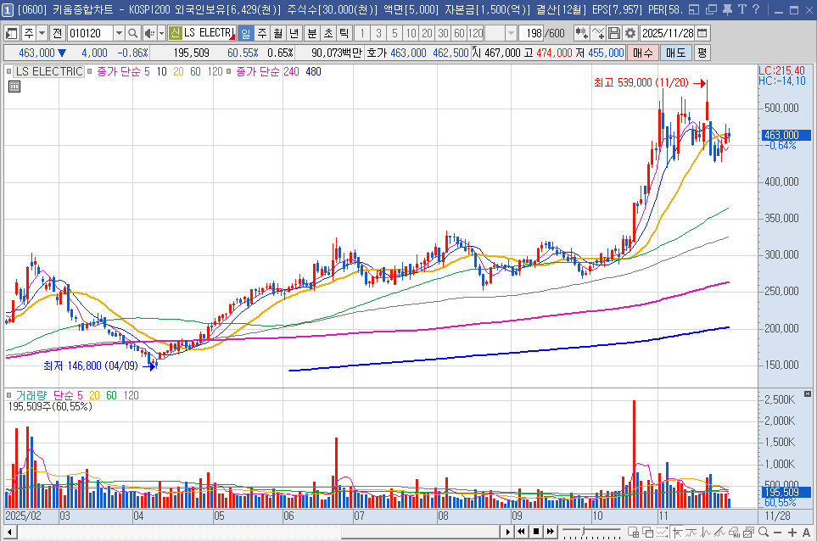Click the stock code field 010120
The width and height of the screenshot is (817, 541).
click(x=90, y=33)
